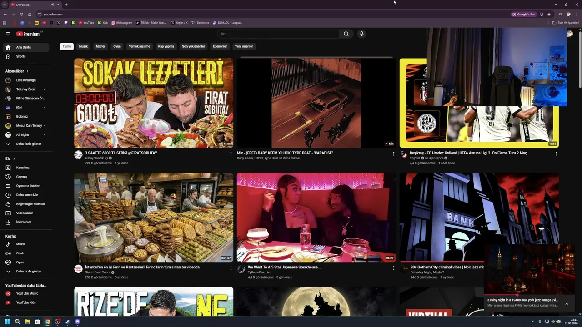Open YouTube Music in the sidebar
The image size is (582, 327).
(25, 293)
